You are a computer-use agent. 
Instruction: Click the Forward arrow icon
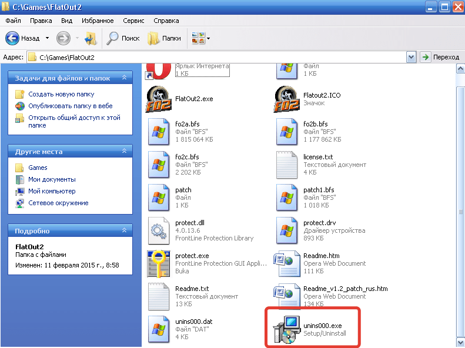pyautogui.click(x=63, y=38)
